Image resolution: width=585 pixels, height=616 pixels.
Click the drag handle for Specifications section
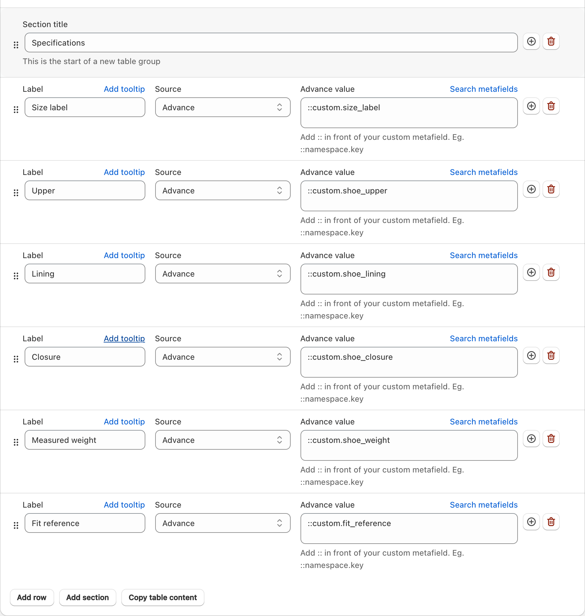pyautogui.click(x=16, y=45)
